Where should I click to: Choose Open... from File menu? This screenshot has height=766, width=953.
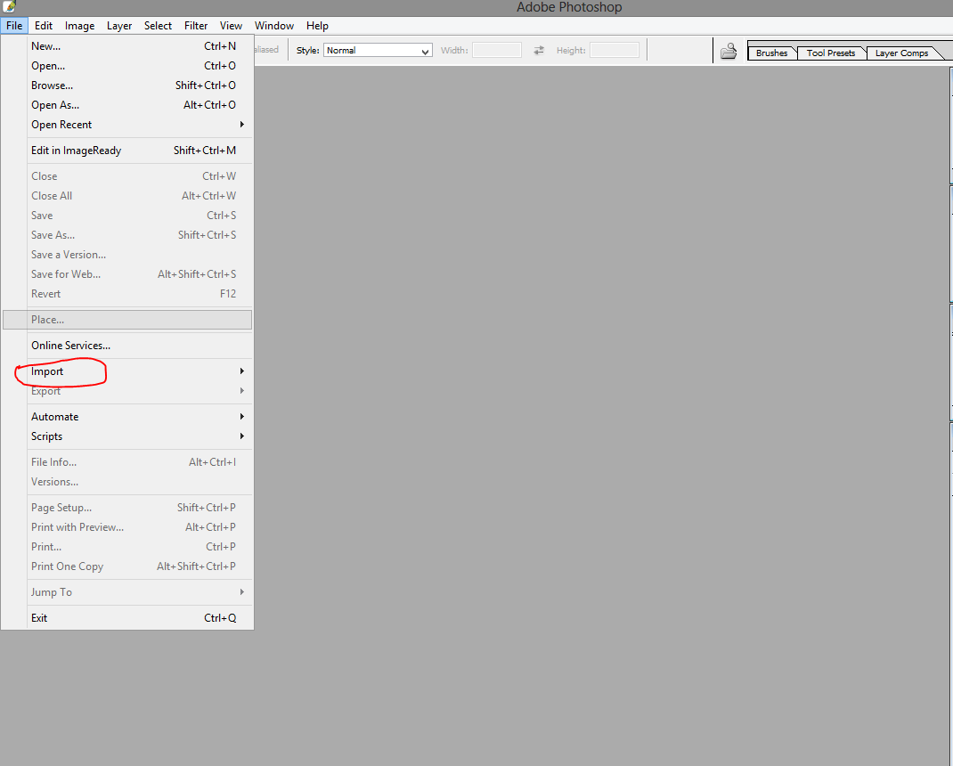pyautogui.click(x=127, y=66)
